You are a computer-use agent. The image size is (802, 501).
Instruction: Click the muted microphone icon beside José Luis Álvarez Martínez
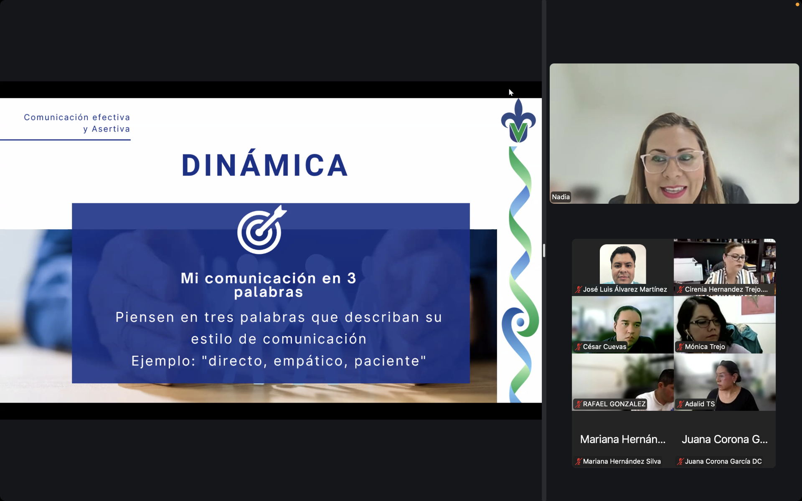[579, 289]
